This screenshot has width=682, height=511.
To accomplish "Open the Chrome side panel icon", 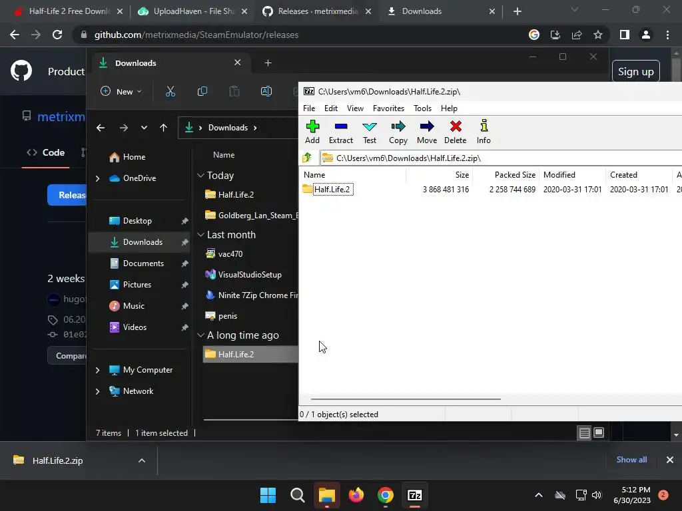I will point(625,35).
